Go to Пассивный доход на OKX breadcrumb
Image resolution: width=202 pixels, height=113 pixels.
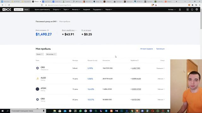46,22
